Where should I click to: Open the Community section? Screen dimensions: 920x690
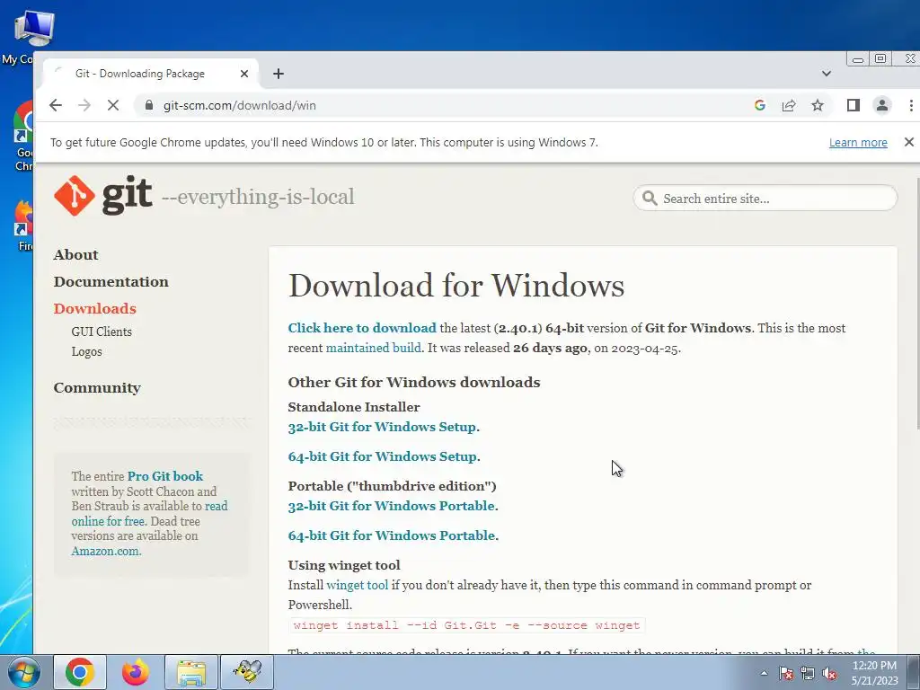click(97, 388)
